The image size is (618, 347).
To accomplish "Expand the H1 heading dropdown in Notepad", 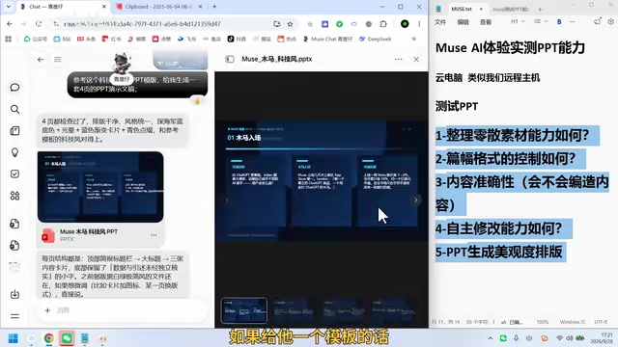I will tap(518, 21).
